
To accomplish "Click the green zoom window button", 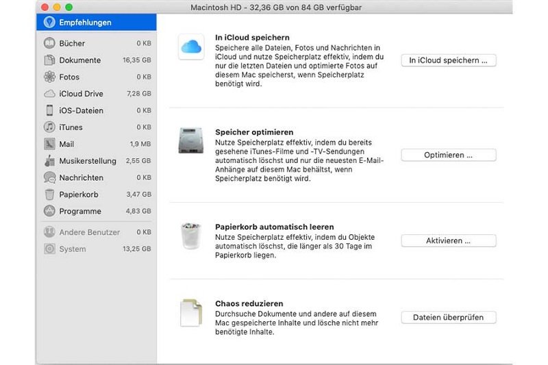I will click(69, 7).
